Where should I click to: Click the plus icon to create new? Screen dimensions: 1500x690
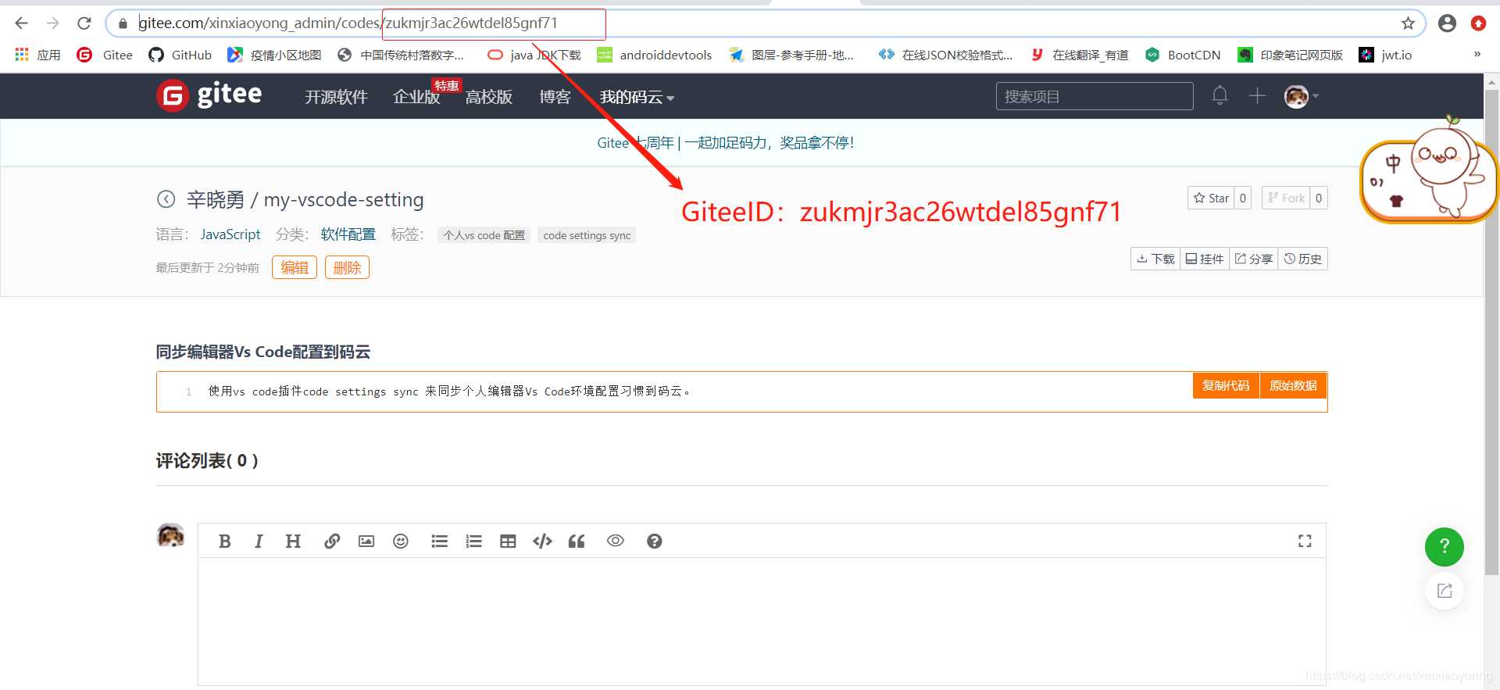[1257, 95]
